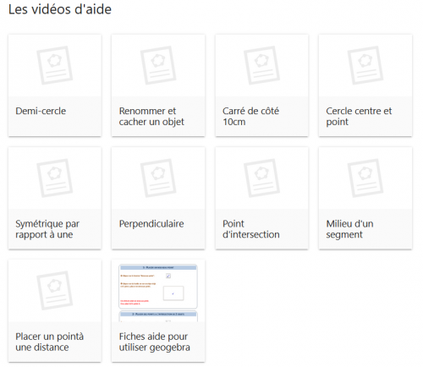The image size is (423, 367).
Task: Click the Renommer et cacher un objet placeholder icon
Action: 158,65
